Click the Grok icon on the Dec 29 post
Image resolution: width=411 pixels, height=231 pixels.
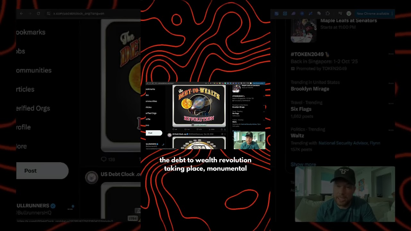tap(222, 134)
